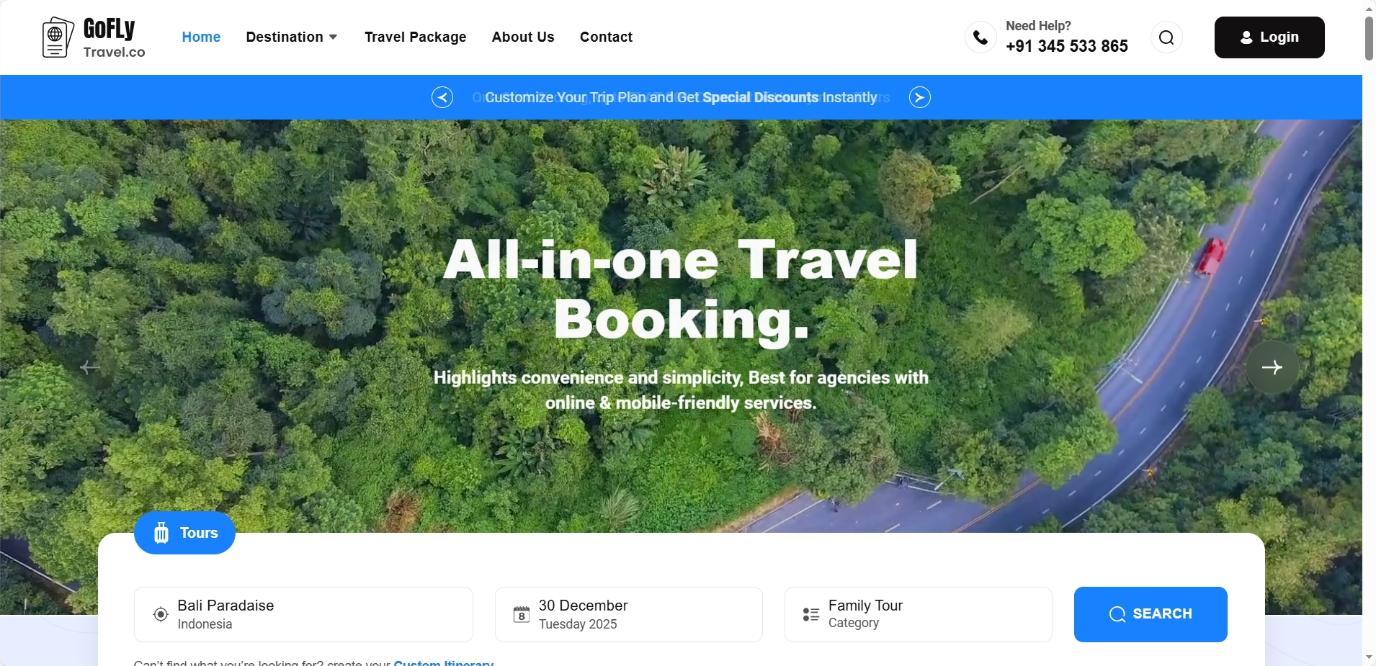Click the GoFly Travel.co logo

tap(94, 37)
